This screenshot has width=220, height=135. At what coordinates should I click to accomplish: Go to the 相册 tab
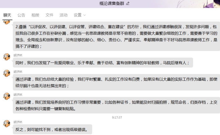point(35,15)
